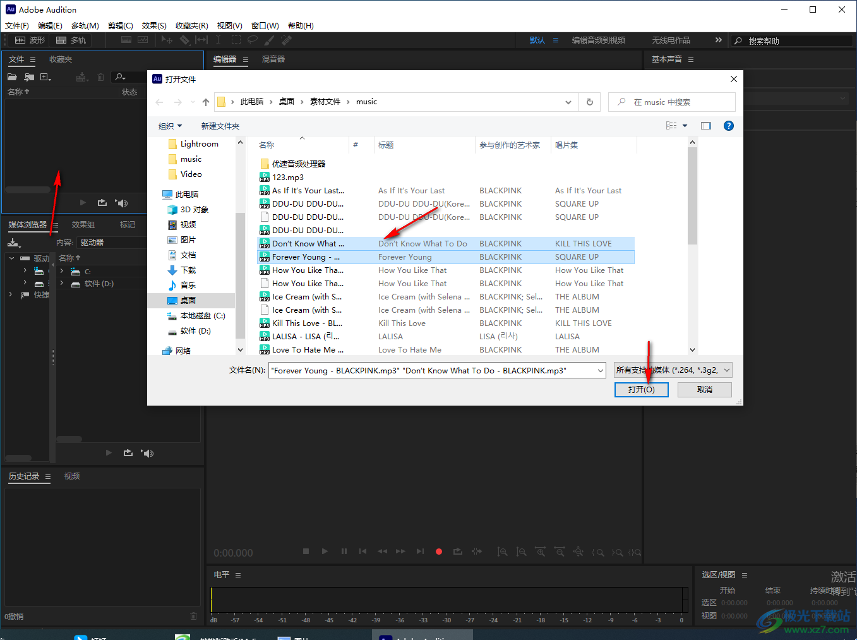This screenshot has width=857, height=640.
Task: Click search help field
Action: [x=793, y=40]
